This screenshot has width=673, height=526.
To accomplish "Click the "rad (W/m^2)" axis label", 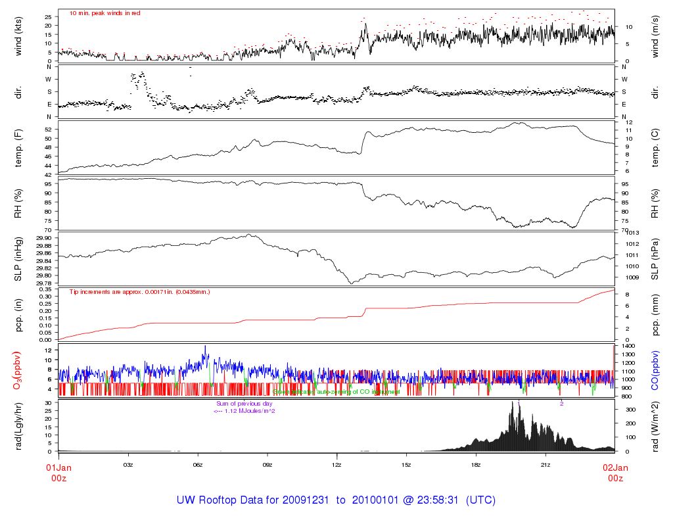I will [655, 426].
